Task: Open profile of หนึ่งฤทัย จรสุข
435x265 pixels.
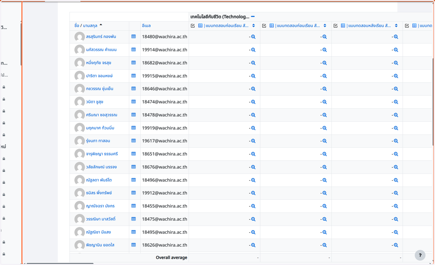Action: (x=99, y=63)
